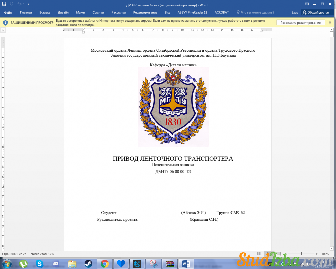
Task: Open the Windows Start button
Action: (x=7, y=264)
